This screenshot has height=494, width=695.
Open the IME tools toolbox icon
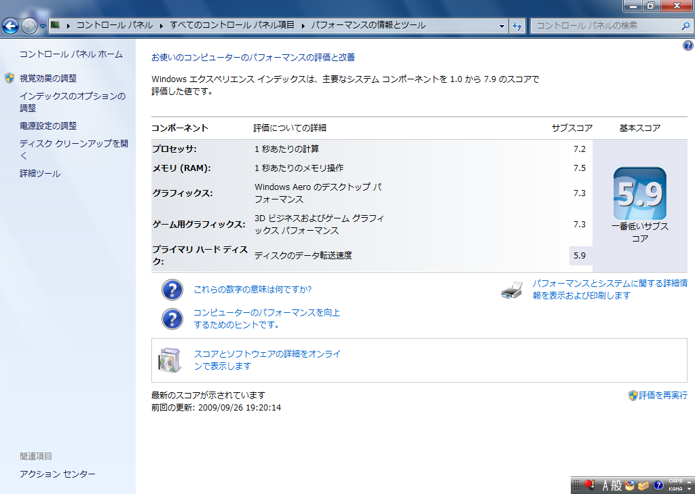pos(643,486)
